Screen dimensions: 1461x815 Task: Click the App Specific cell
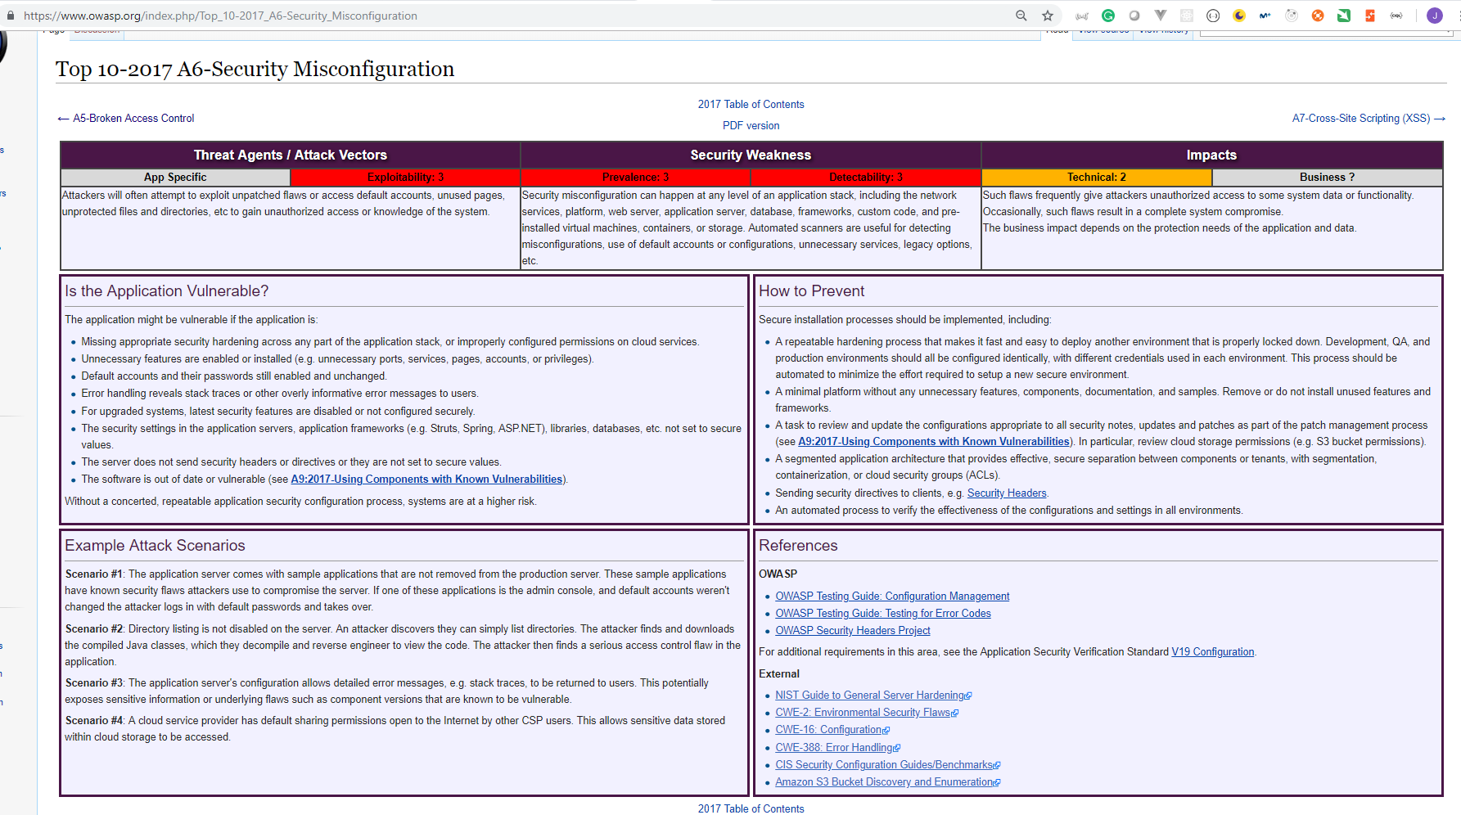pos(175,178)
